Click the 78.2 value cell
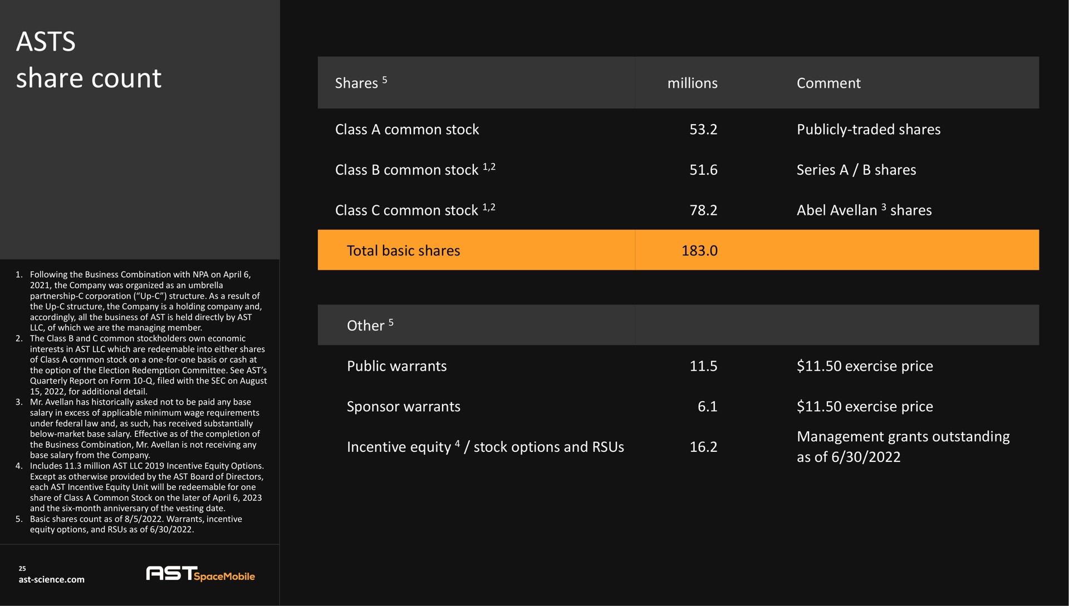Viewport: 1069px width, 606px height. tap(703, 210)
